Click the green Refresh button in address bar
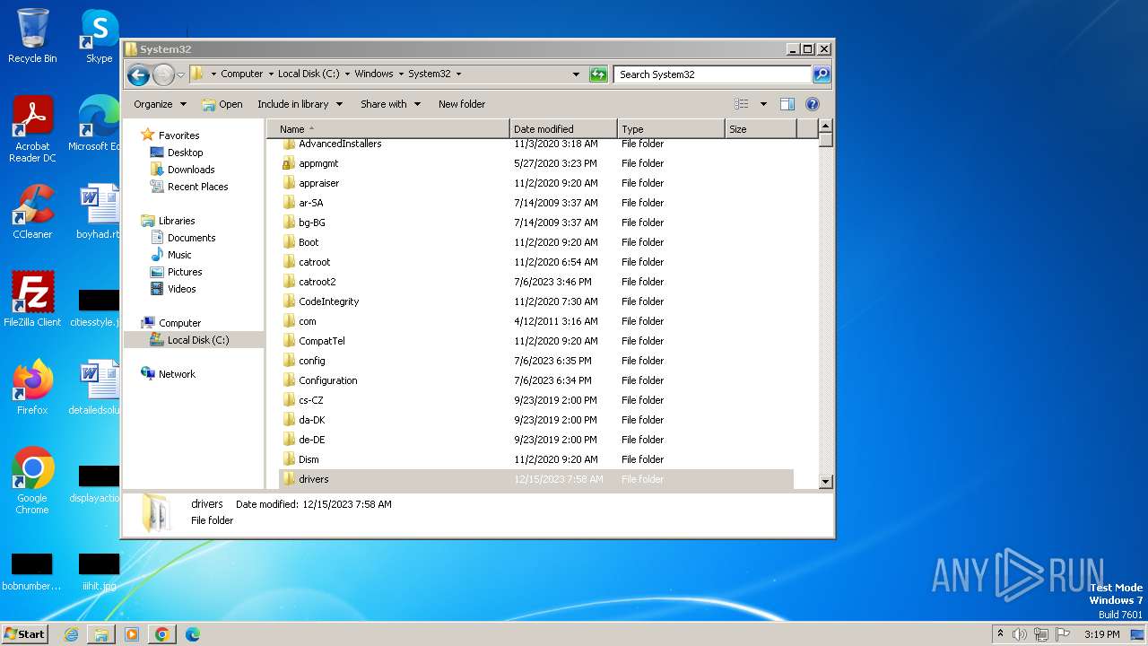The height and width of the screenshot is (646, 1148). pyautogui.click(x=598, y=74)
